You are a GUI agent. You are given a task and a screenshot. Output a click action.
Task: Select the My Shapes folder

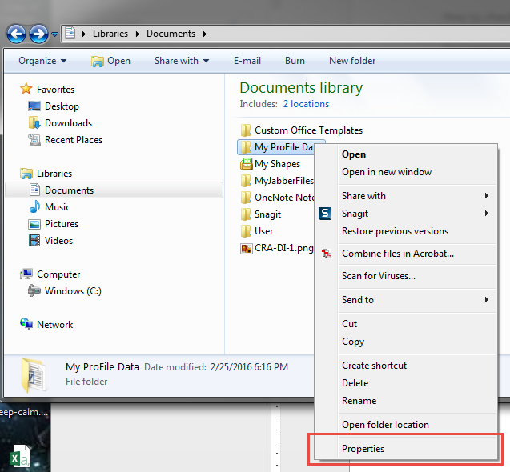coord(271,164)
